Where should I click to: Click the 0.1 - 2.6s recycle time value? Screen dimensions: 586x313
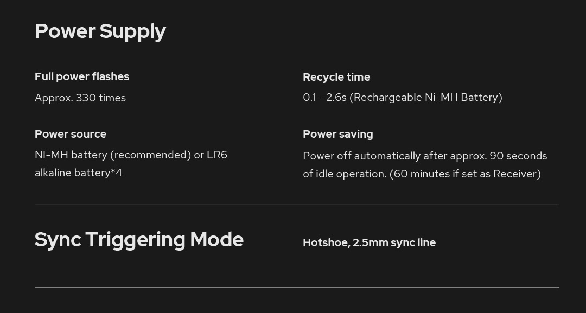[x=403, y=98]
